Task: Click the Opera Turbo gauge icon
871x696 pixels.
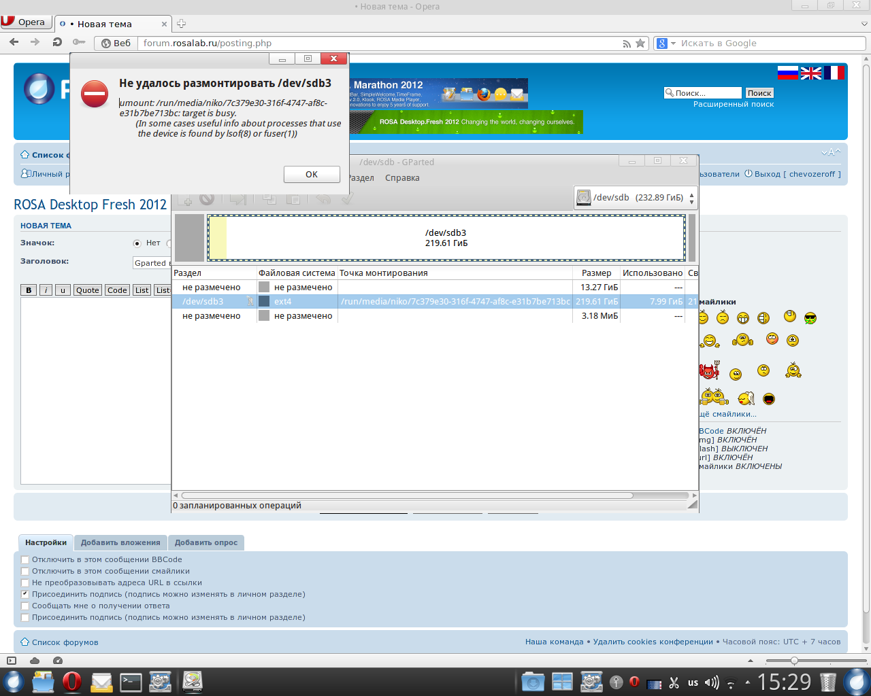Action: (58, 661)
